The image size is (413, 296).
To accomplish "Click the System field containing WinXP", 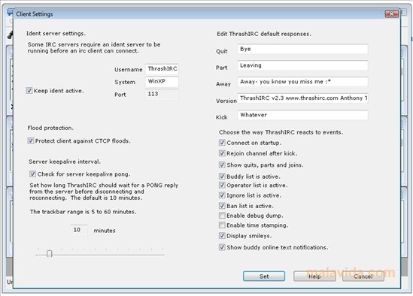I will tap(162, 82).
